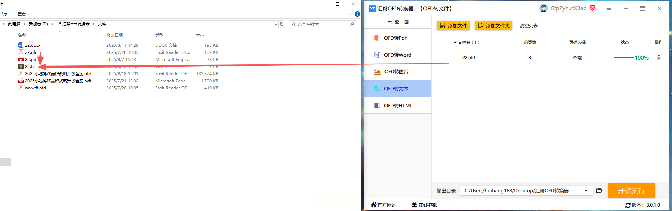
Task: Click the 100% progress bar
Action: click(x=624, y=58)
